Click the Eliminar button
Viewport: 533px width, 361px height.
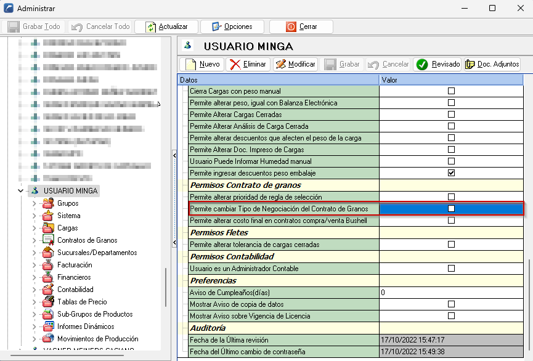pyautogui.click(x=248, y=64)
